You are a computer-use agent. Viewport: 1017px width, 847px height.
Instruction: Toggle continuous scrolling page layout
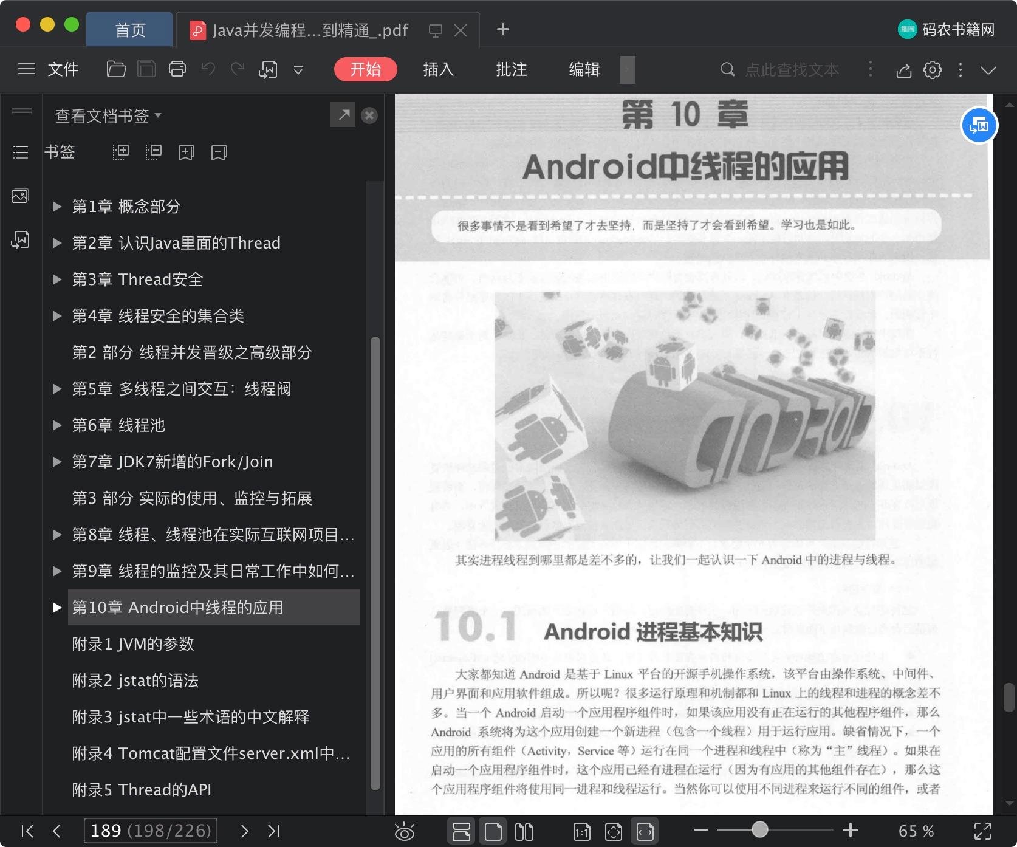pos(462,831)
